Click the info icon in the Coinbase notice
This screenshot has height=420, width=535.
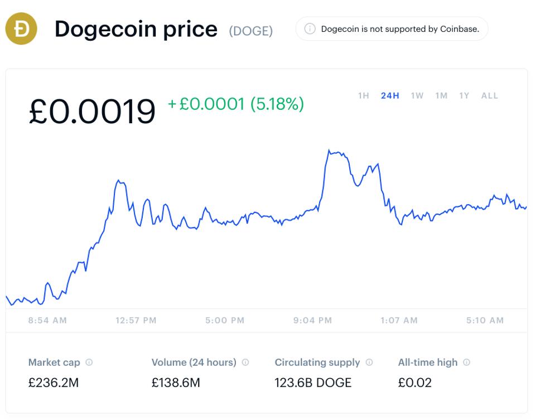coord(310,29)
